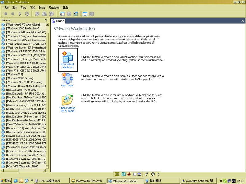
Task: Expand hidden system tray icons chevron
Action: (x=221, y=181)
